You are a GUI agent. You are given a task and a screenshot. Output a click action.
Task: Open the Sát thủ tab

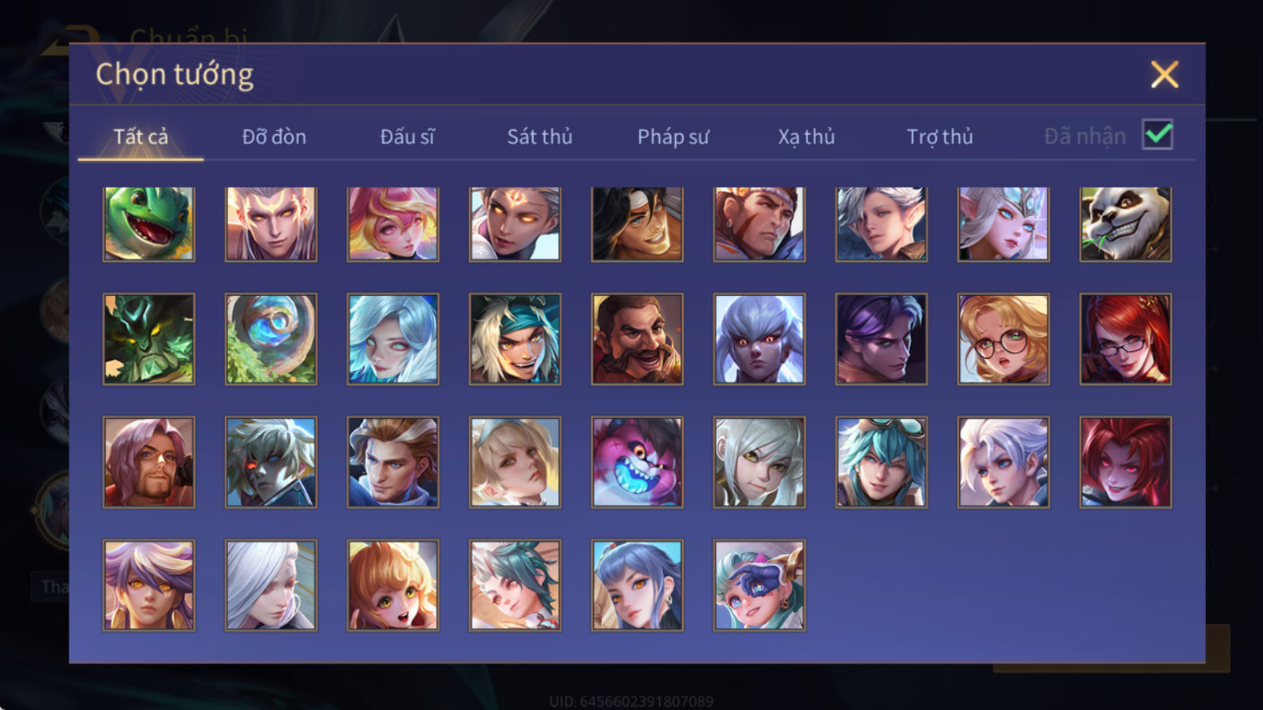point(539,136)
